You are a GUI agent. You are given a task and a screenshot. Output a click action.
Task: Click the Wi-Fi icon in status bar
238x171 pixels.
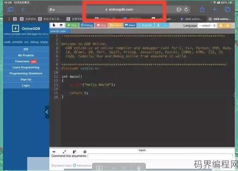[x=215, y=2]
